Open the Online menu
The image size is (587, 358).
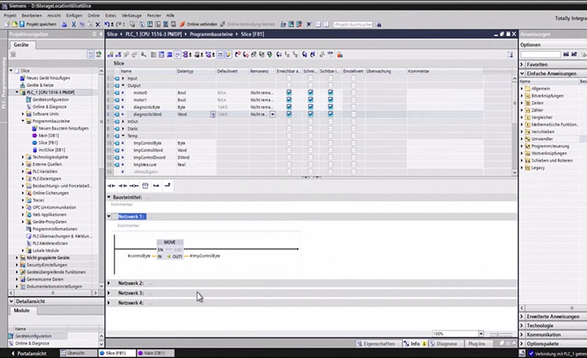[94, 15]
